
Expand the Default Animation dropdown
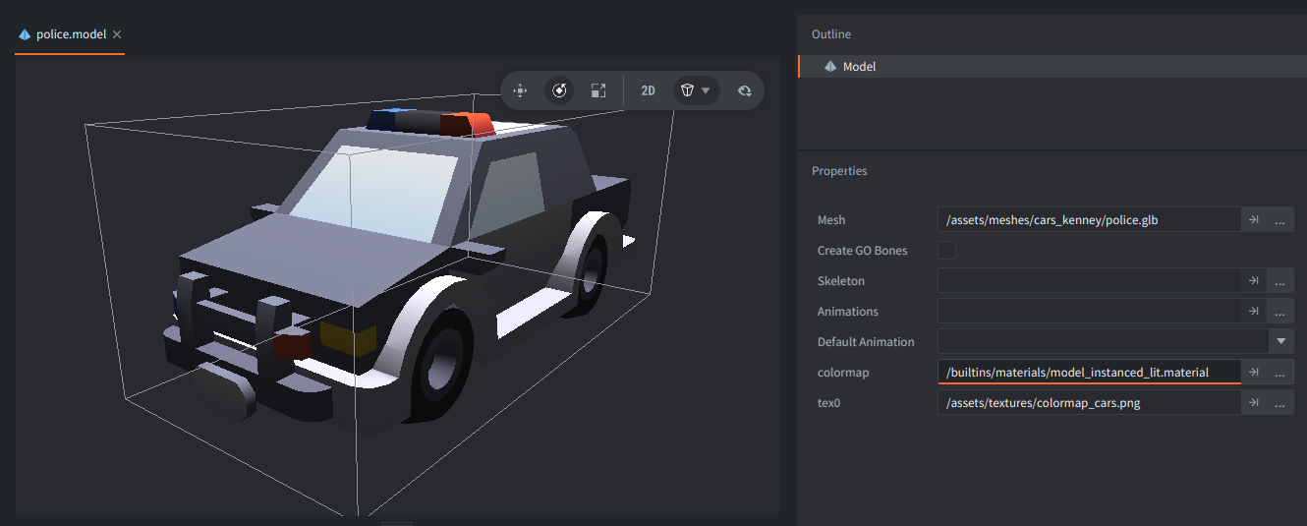(x=1281, y=342)
